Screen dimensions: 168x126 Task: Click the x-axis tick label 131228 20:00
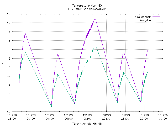pos(31,117)
